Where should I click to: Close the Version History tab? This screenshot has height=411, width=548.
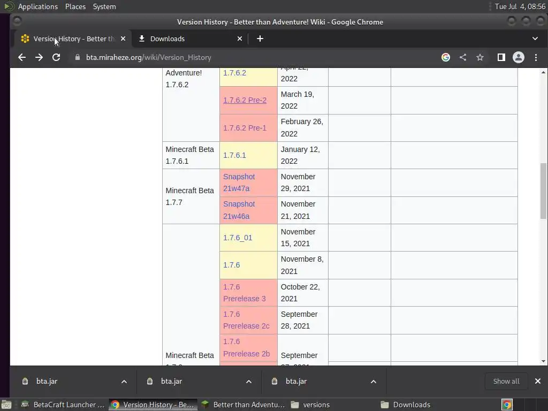(123, 39)
